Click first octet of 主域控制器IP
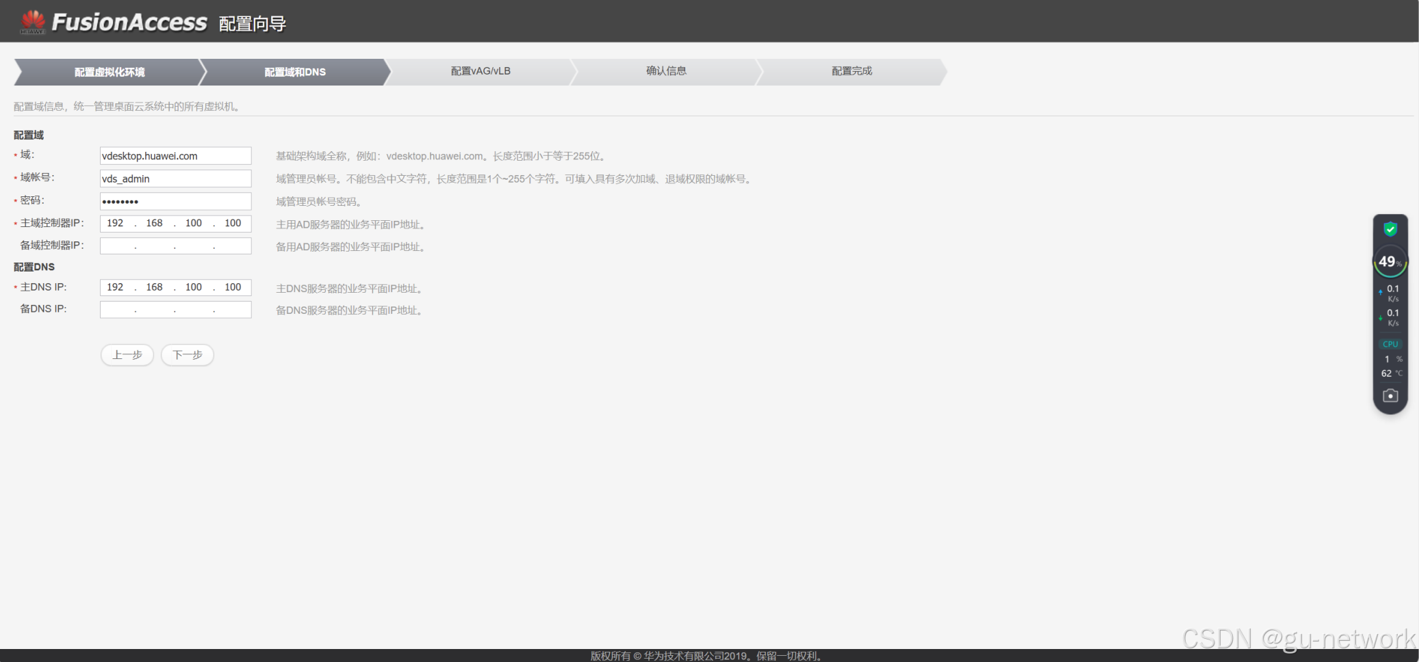1419x662 pixels. [x=116, y=223]
